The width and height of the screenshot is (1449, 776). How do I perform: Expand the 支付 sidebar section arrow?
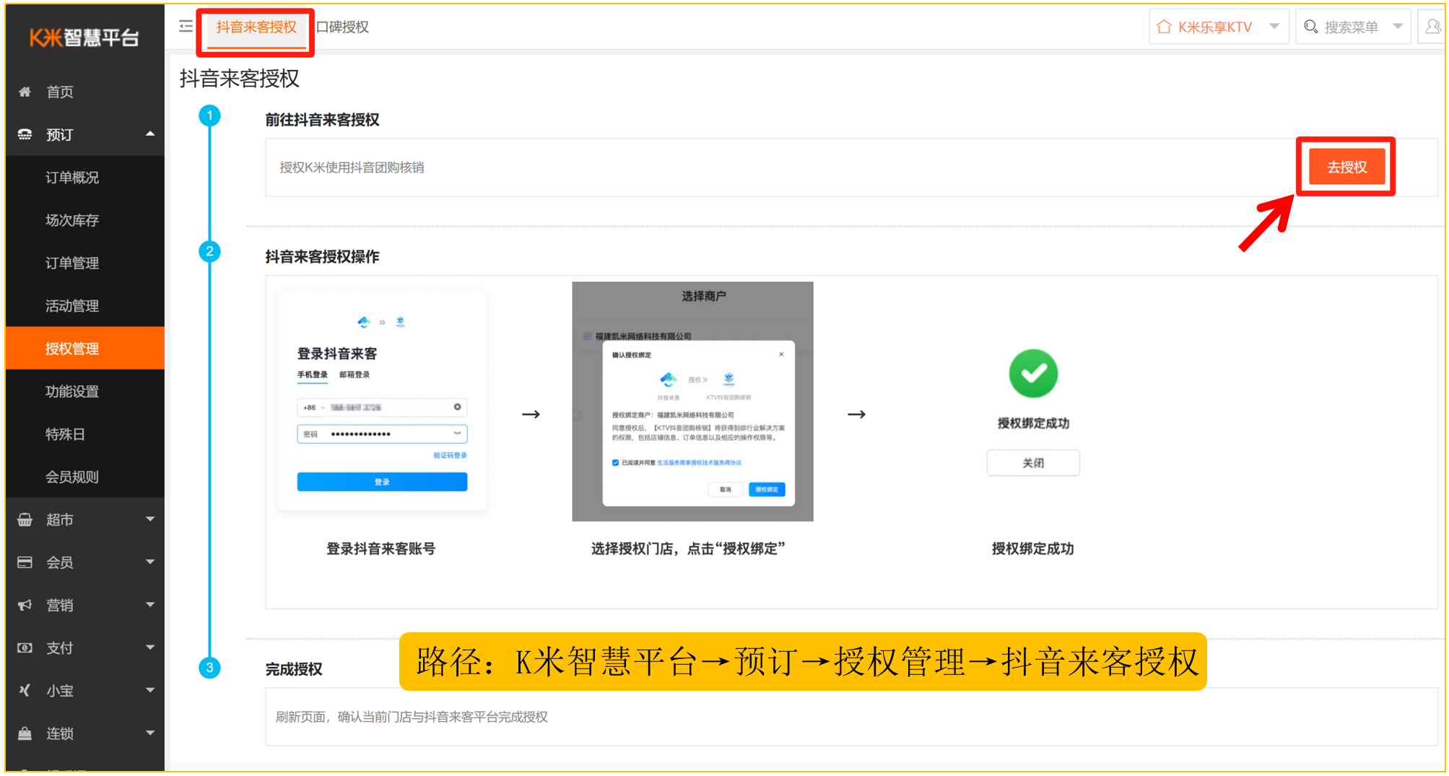coord(150,647)
